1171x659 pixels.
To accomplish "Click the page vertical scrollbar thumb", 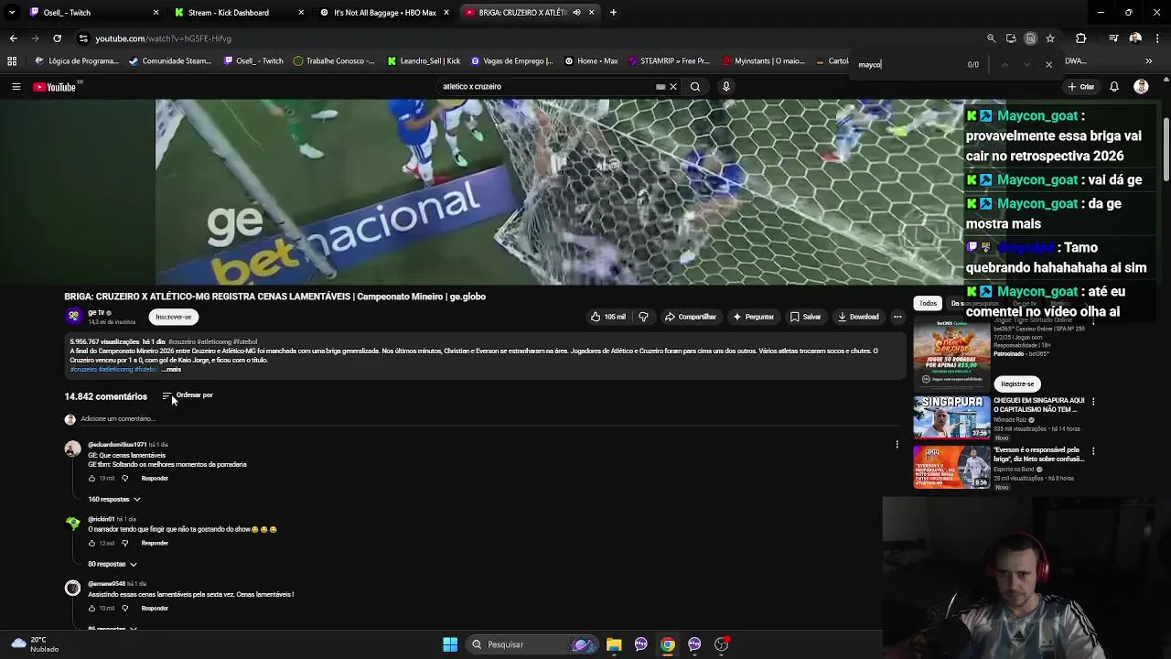I will click(x=1166, y=149).
